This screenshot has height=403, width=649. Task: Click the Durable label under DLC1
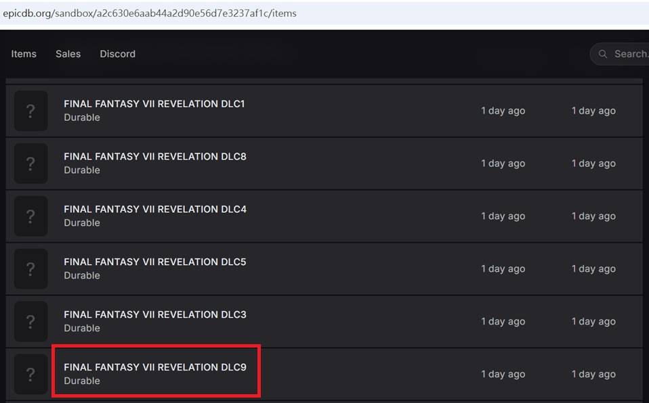pos(82,118)
